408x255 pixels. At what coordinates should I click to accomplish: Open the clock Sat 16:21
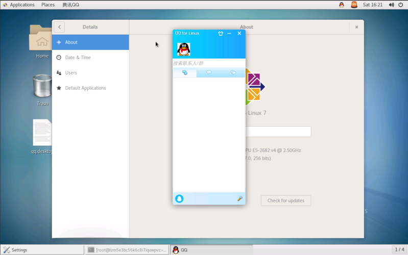[373, 5]
